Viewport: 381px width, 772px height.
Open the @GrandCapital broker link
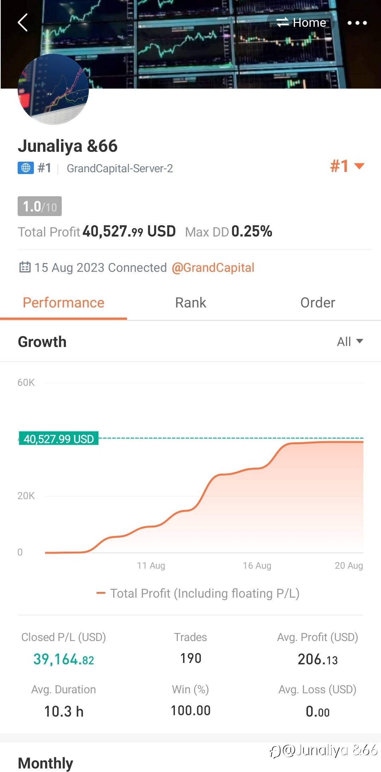click(x=213, y=268)
